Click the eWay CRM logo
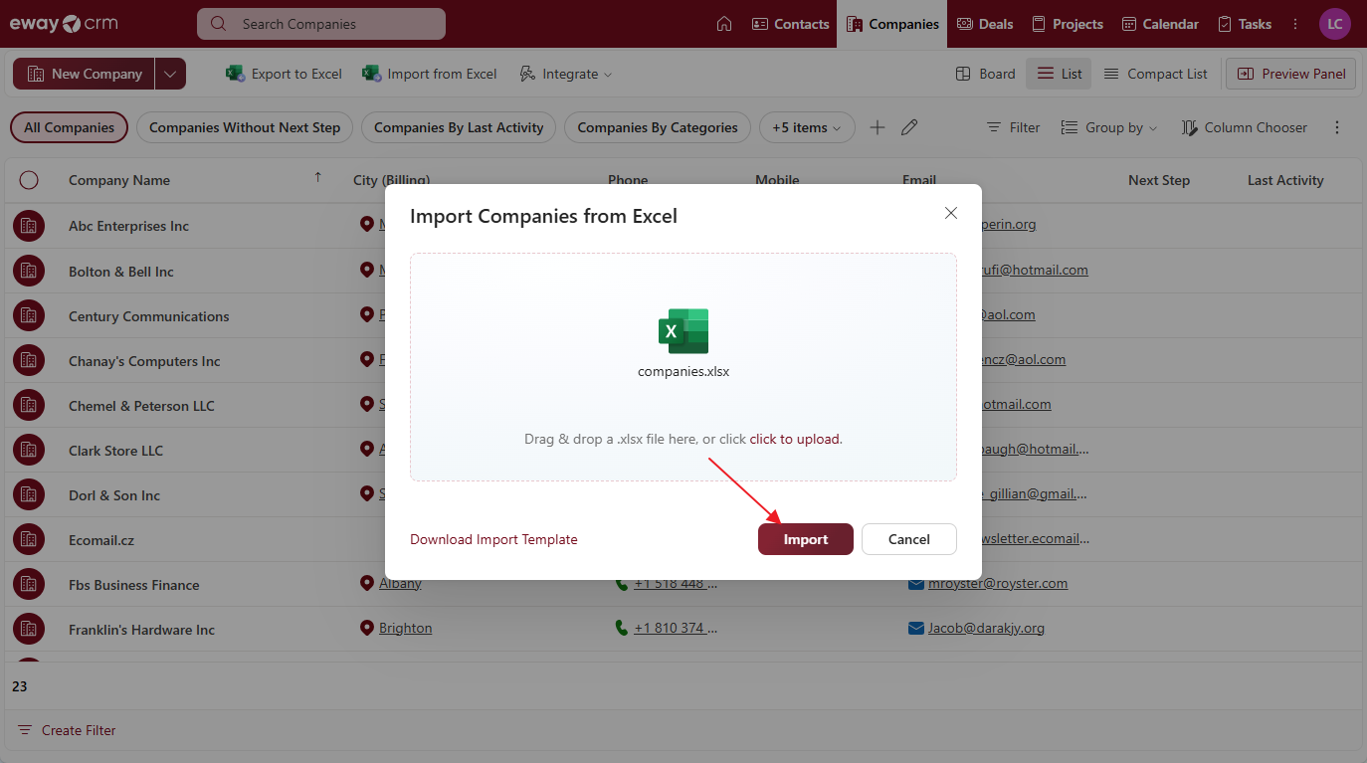 (62, 24)
